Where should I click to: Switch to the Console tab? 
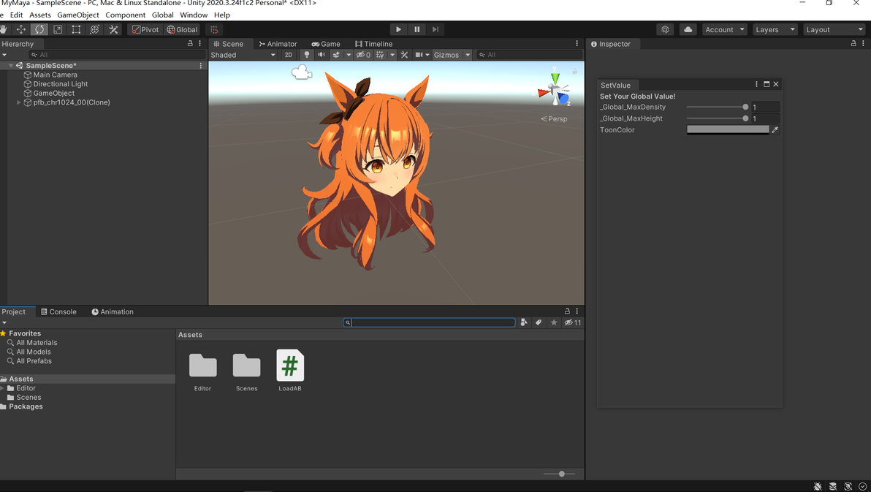(x=58, y=312)
